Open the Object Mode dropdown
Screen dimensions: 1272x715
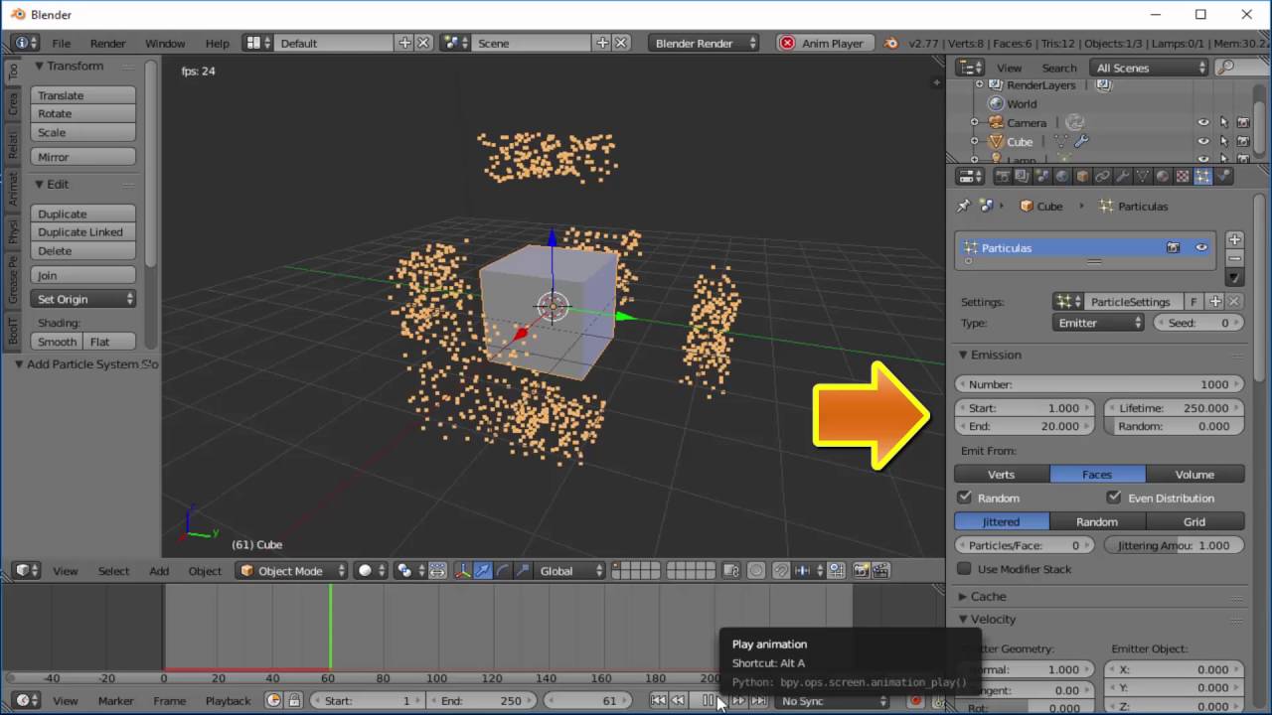click(292, 570)
